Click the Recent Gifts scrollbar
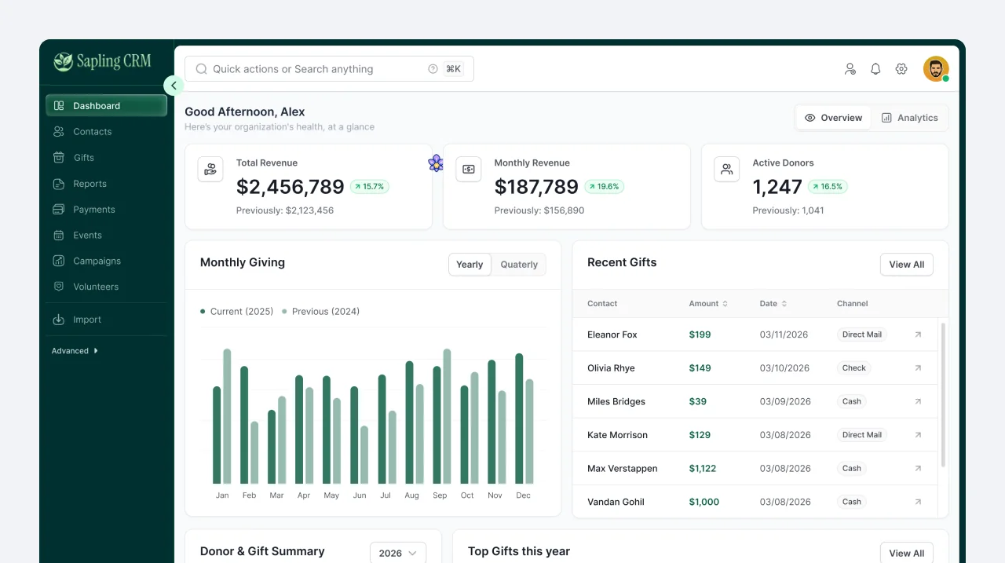This screenshot has height=563, width=1005. tap(943, 395)
